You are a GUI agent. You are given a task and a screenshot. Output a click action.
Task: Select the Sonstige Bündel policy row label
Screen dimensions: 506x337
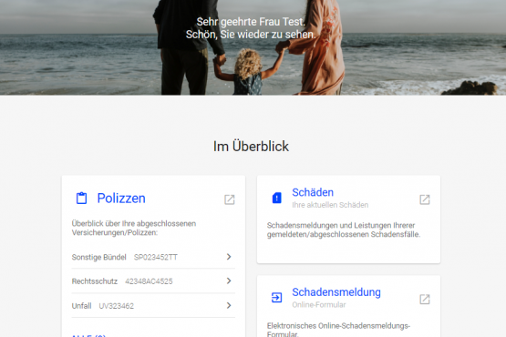click(x=98, y=257)
